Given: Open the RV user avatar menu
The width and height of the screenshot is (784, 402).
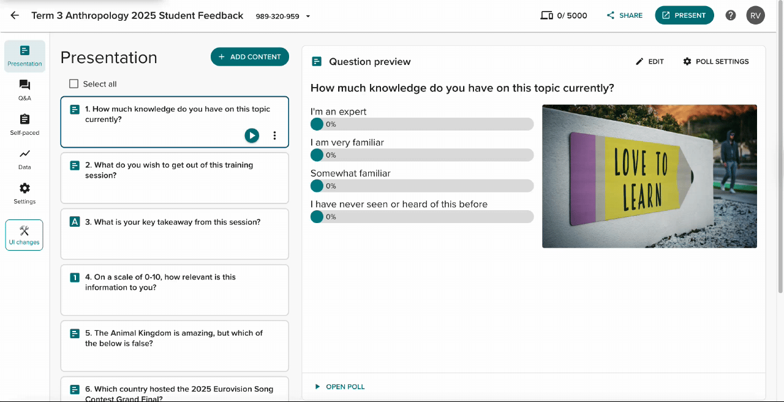Looking at the screenshot, I should pos(755,15).
